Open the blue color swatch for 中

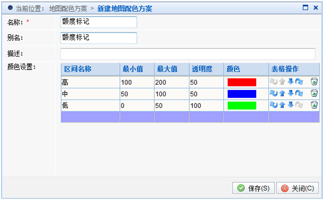tap(242, 94)
